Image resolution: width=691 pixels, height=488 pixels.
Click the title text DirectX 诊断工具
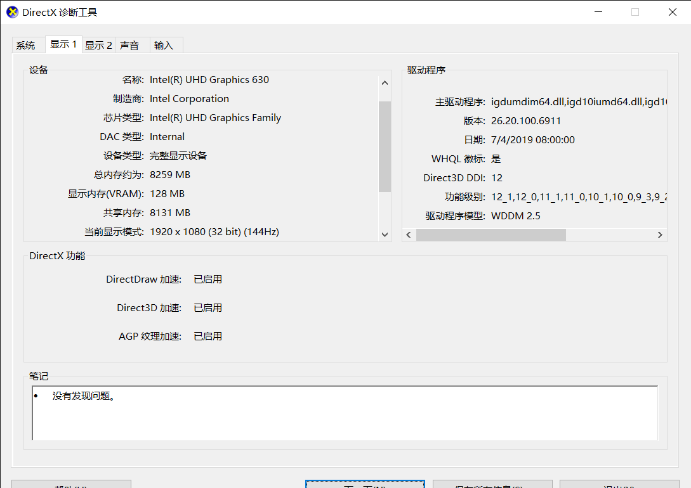click(60, 12)
